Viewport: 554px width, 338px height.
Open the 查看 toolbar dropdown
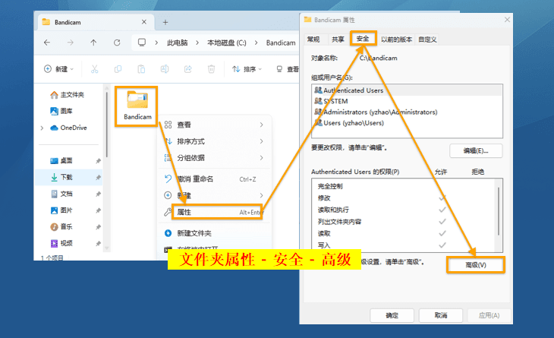pos(288,69)
